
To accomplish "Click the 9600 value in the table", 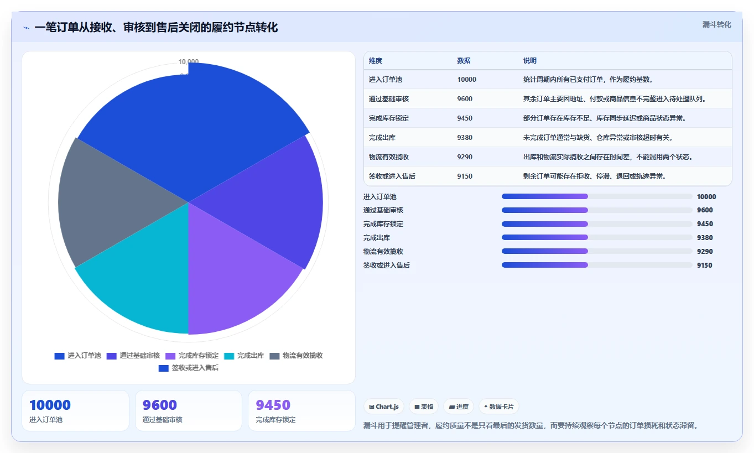I will click(x=465, y=99).
